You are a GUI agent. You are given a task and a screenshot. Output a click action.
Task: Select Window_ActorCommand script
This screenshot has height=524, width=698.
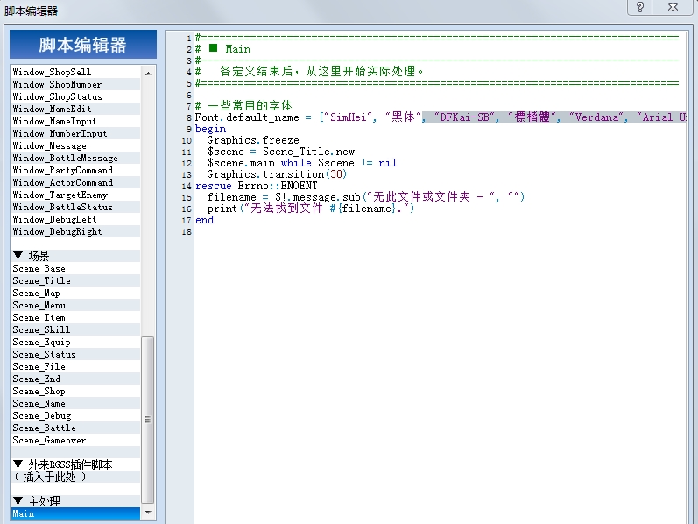[75, 182]
